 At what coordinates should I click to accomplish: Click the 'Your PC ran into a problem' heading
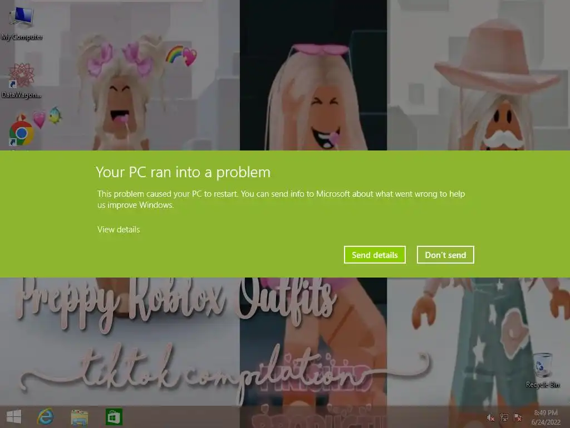point(183,173)
